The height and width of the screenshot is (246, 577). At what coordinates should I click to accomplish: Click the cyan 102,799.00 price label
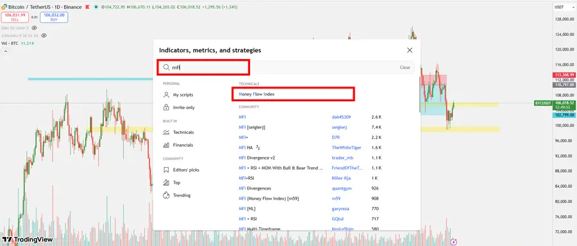(564, 115)
